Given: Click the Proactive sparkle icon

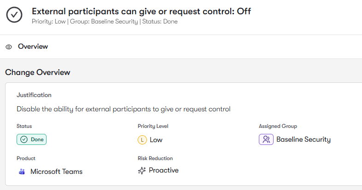Looking at the screenshot, I should tap(142, 171).
